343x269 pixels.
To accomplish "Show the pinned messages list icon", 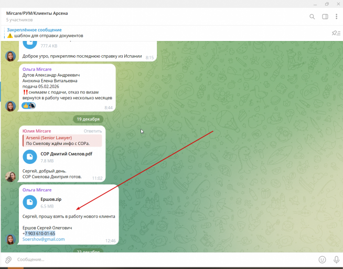I will (x=336, y=33).
